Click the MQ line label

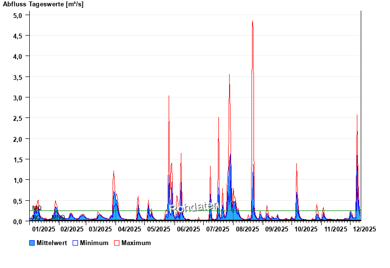(37, 208)
